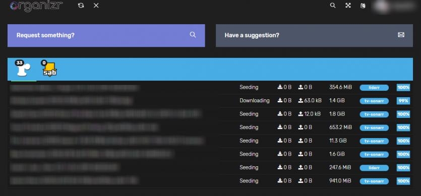The image size is (421, 196).
Task: Click the download icon on 354.6 MiB row
Action: [280, 87]
